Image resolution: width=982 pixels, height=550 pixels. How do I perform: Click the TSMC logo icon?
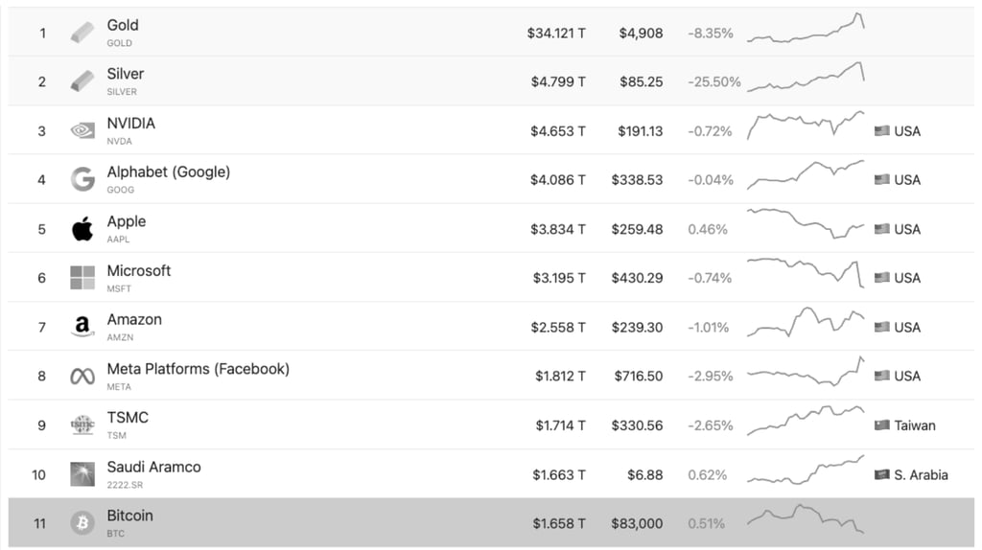[x=82, y=425]
